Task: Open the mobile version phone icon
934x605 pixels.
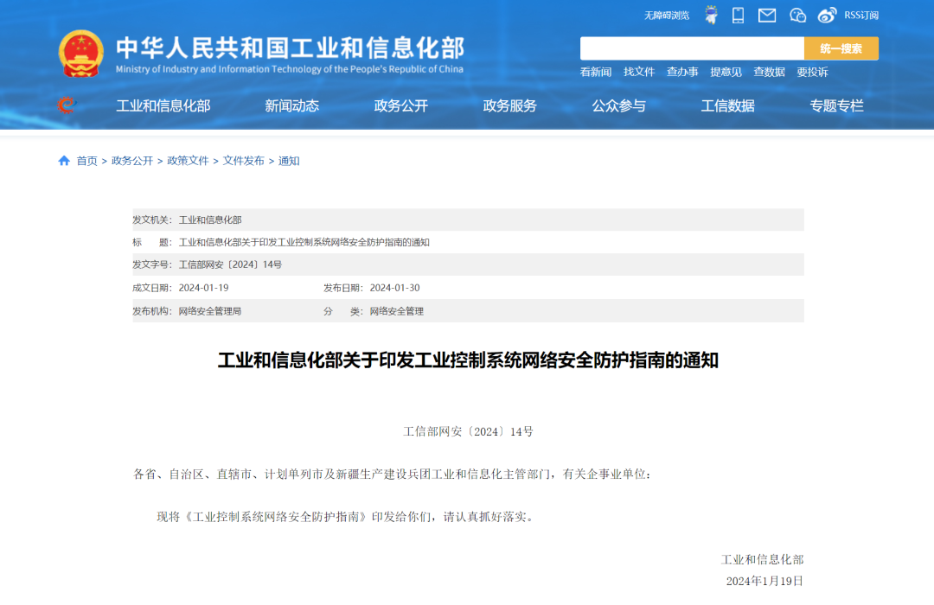Action: 738,15
